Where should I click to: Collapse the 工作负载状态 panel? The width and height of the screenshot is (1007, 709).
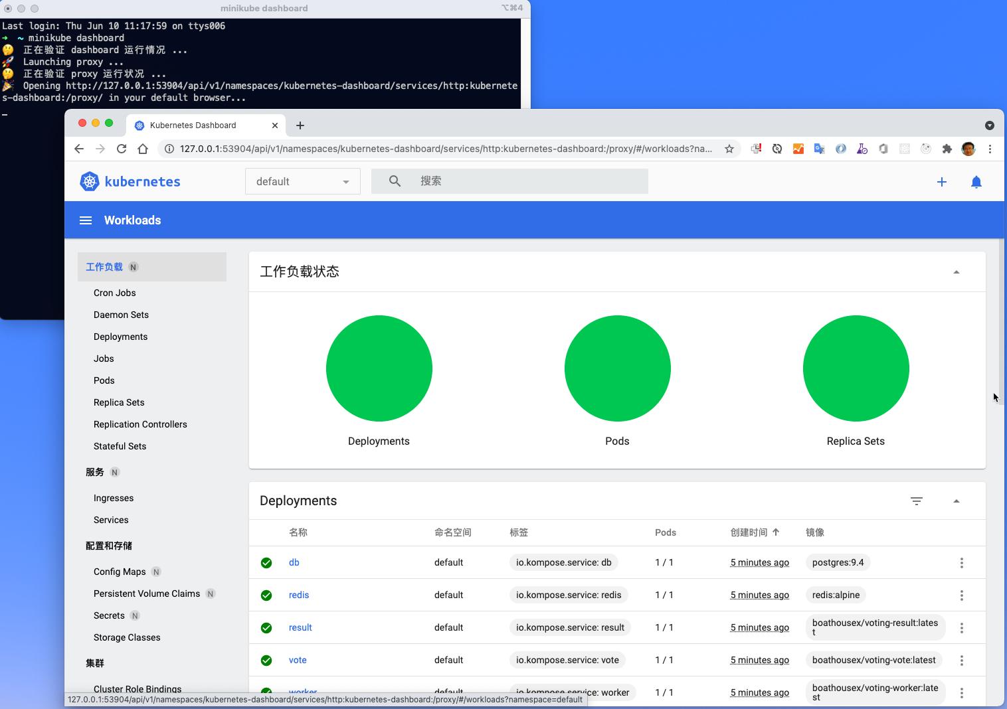pos(957,272)
